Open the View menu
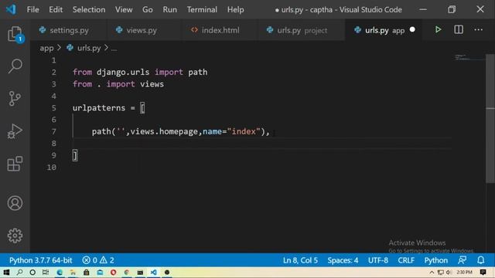 124,9
